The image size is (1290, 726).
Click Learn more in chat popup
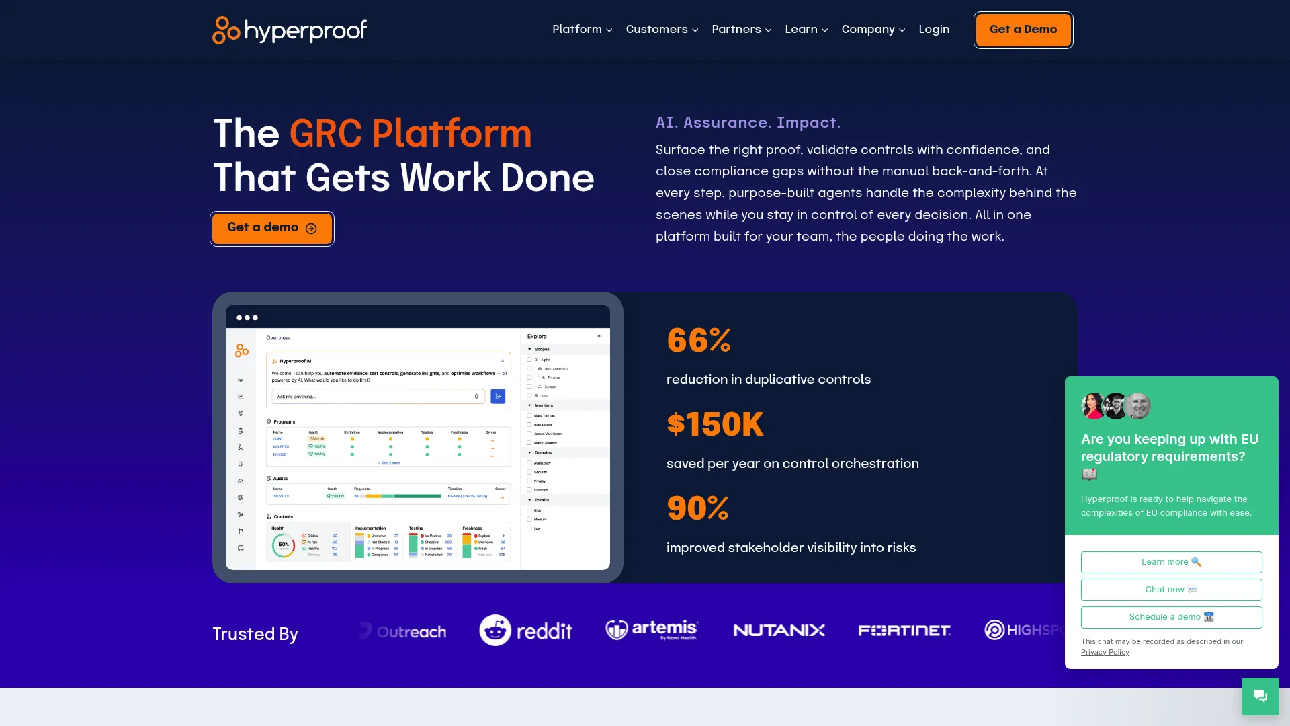click(1171, 562)
